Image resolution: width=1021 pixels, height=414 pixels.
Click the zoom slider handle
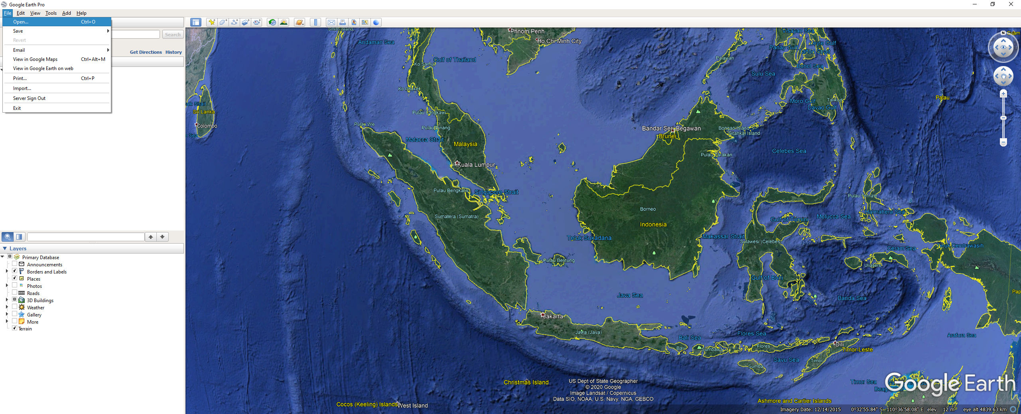pos(1003,118)
